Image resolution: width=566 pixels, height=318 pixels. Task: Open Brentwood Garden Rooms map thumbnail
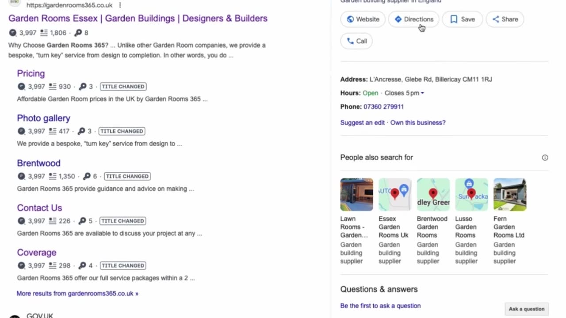433,195
